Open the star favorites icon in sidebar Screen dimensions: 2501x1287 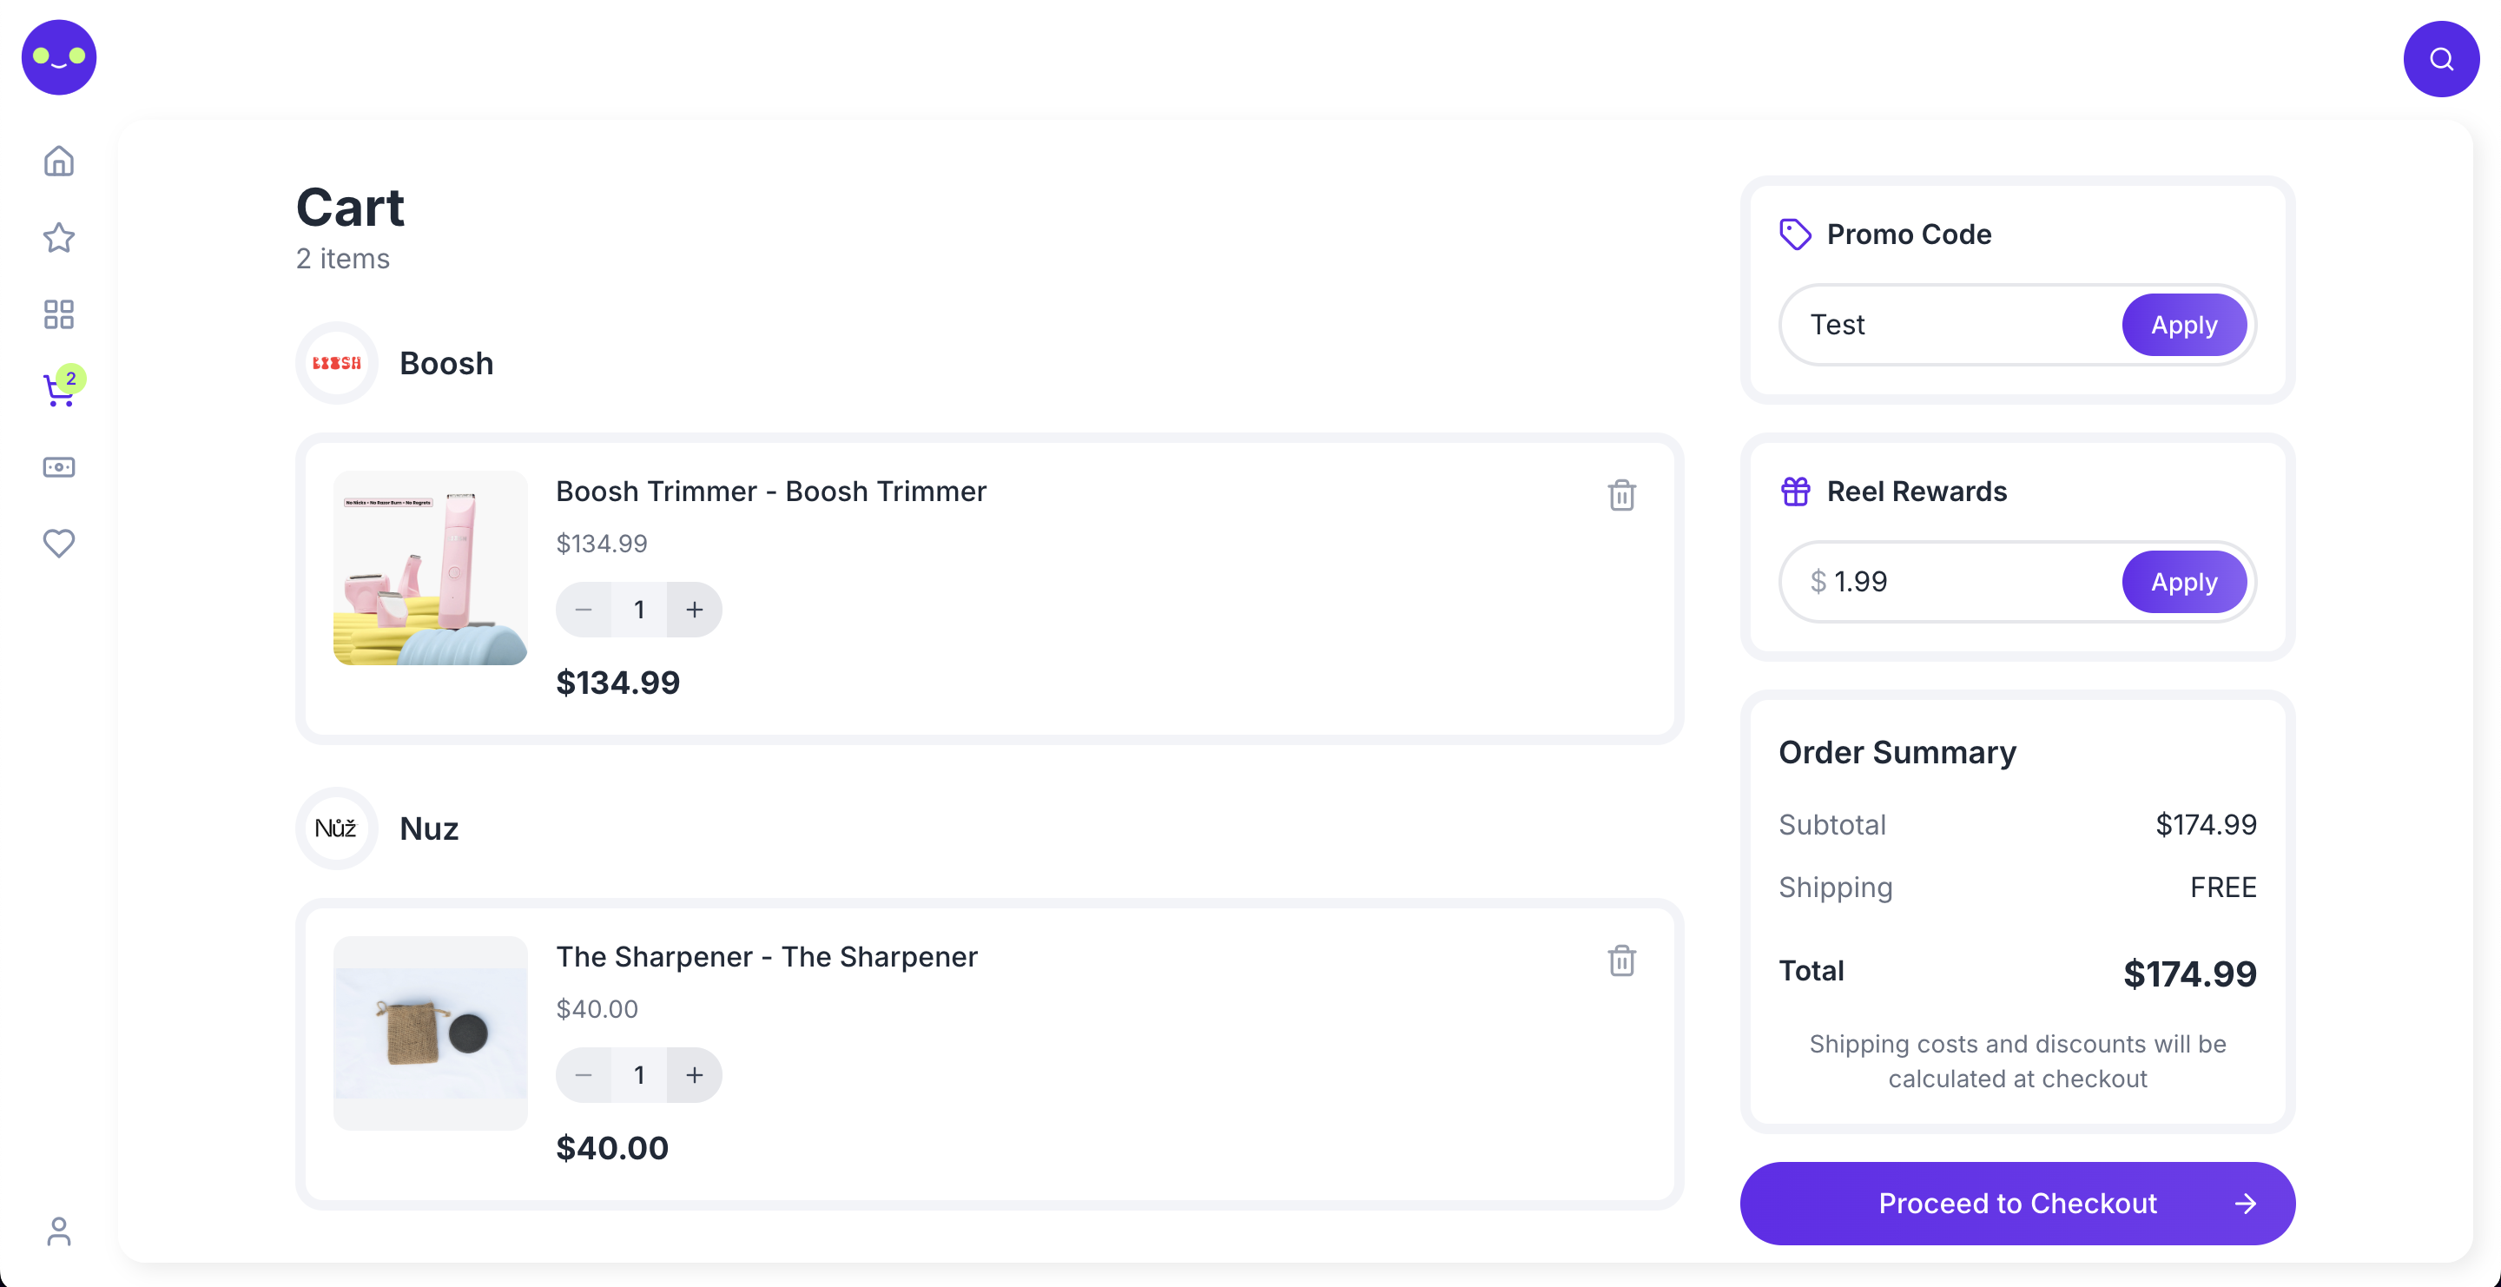[x=58, y=238]
